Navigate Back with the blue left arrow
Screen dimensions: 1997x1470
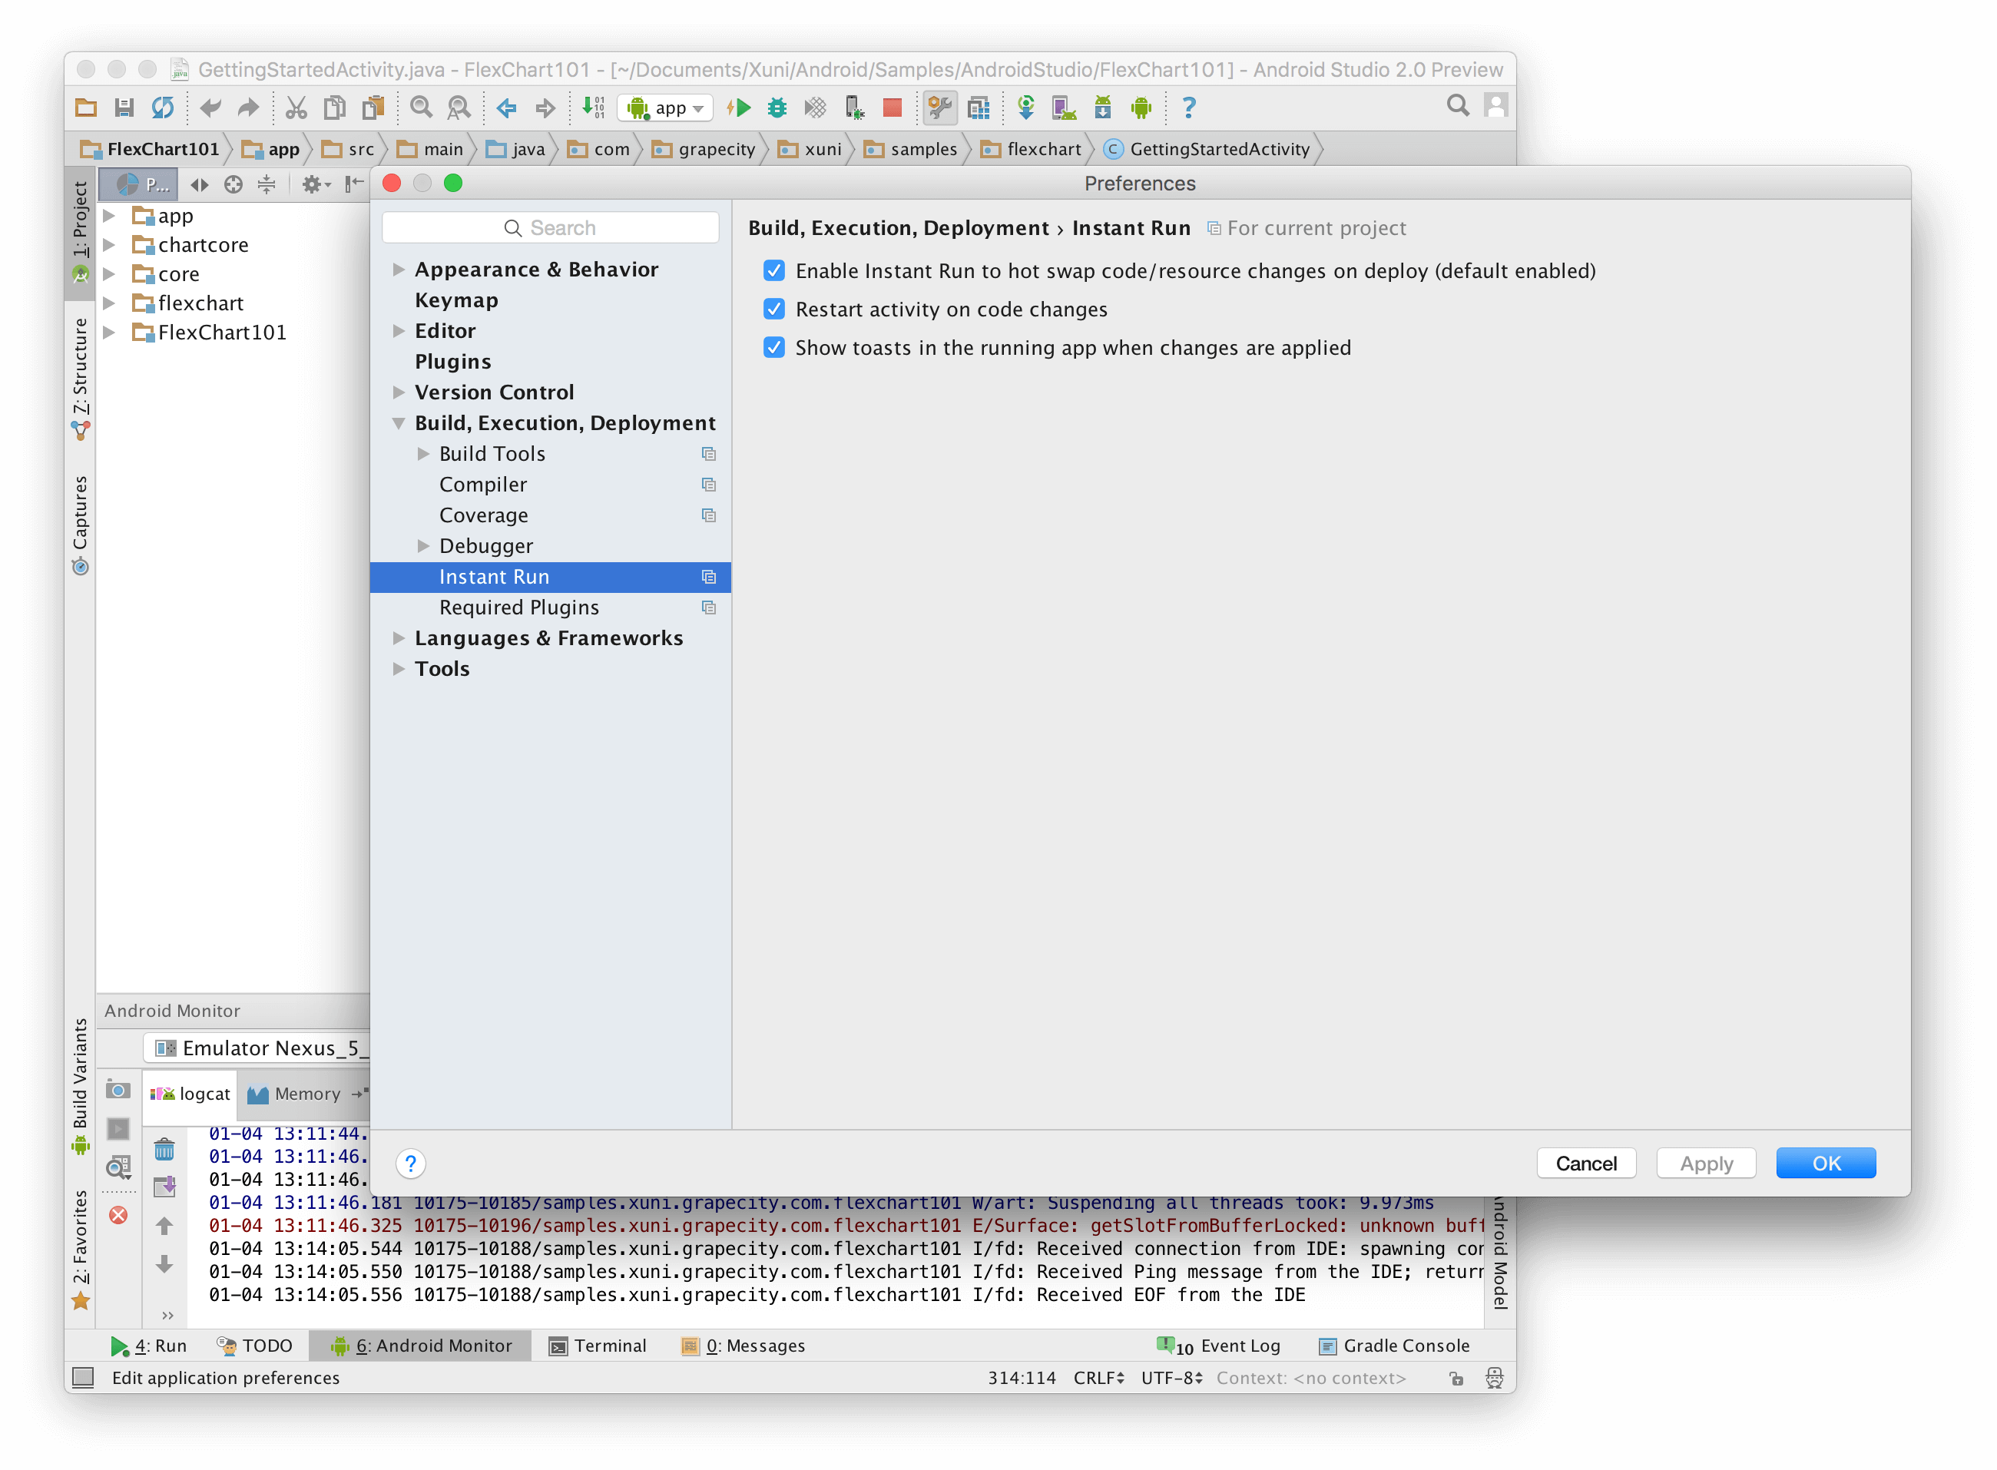(x=506, y=108)
